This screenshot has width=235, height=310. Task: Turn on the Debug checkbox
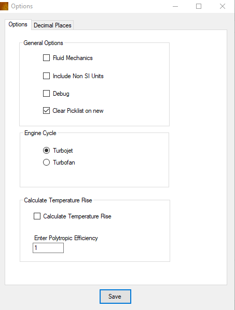[46, 94]
